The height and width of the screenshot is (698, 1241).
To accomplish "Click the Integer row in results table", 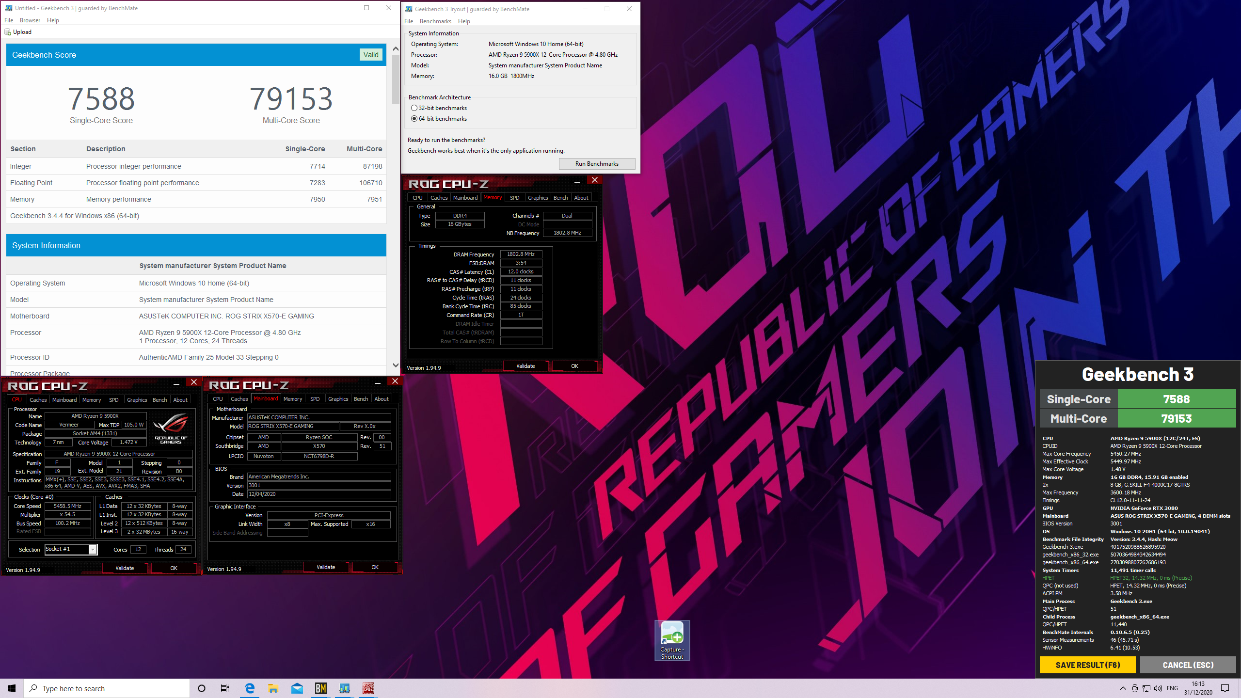I will tap(196, 166).
